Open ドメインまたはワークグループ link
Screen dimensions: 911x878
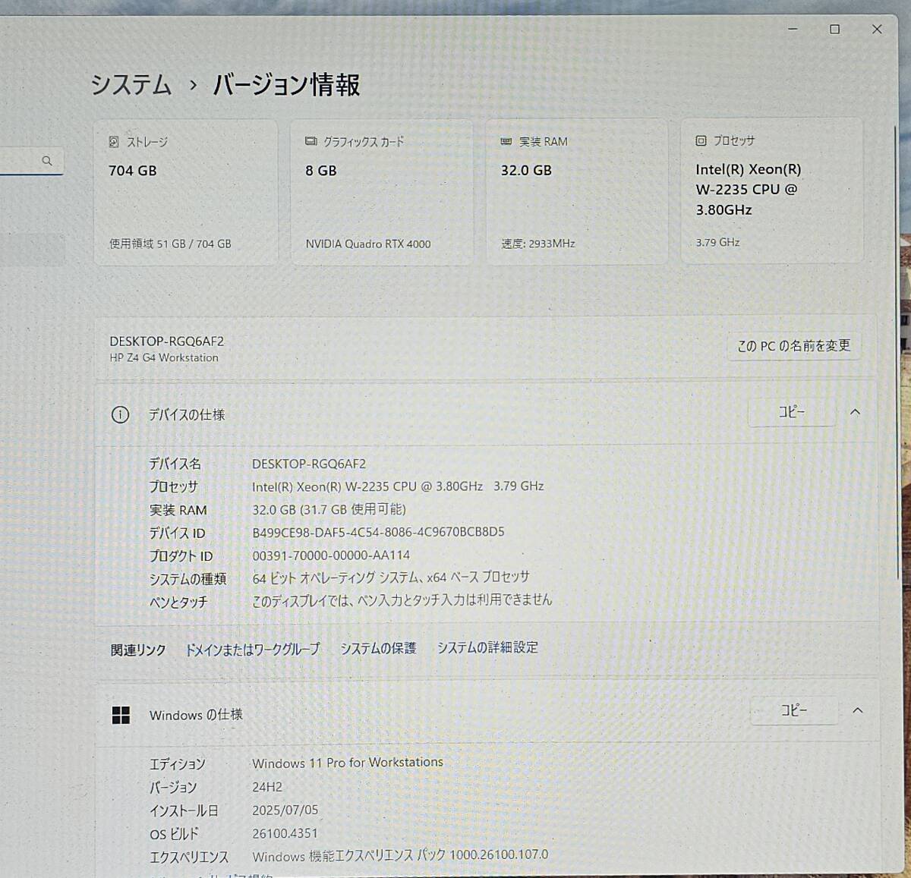pos(253,650)
